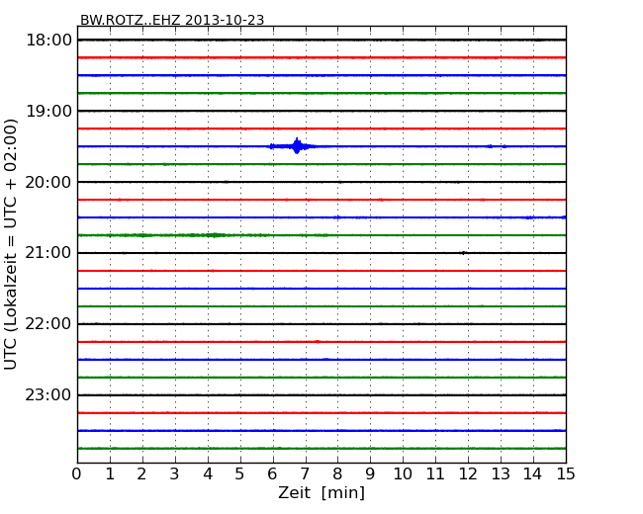Click the 11 minute tick label
Image resolution: width=643 pixels, height=514 pixels.
pos(435,473)
